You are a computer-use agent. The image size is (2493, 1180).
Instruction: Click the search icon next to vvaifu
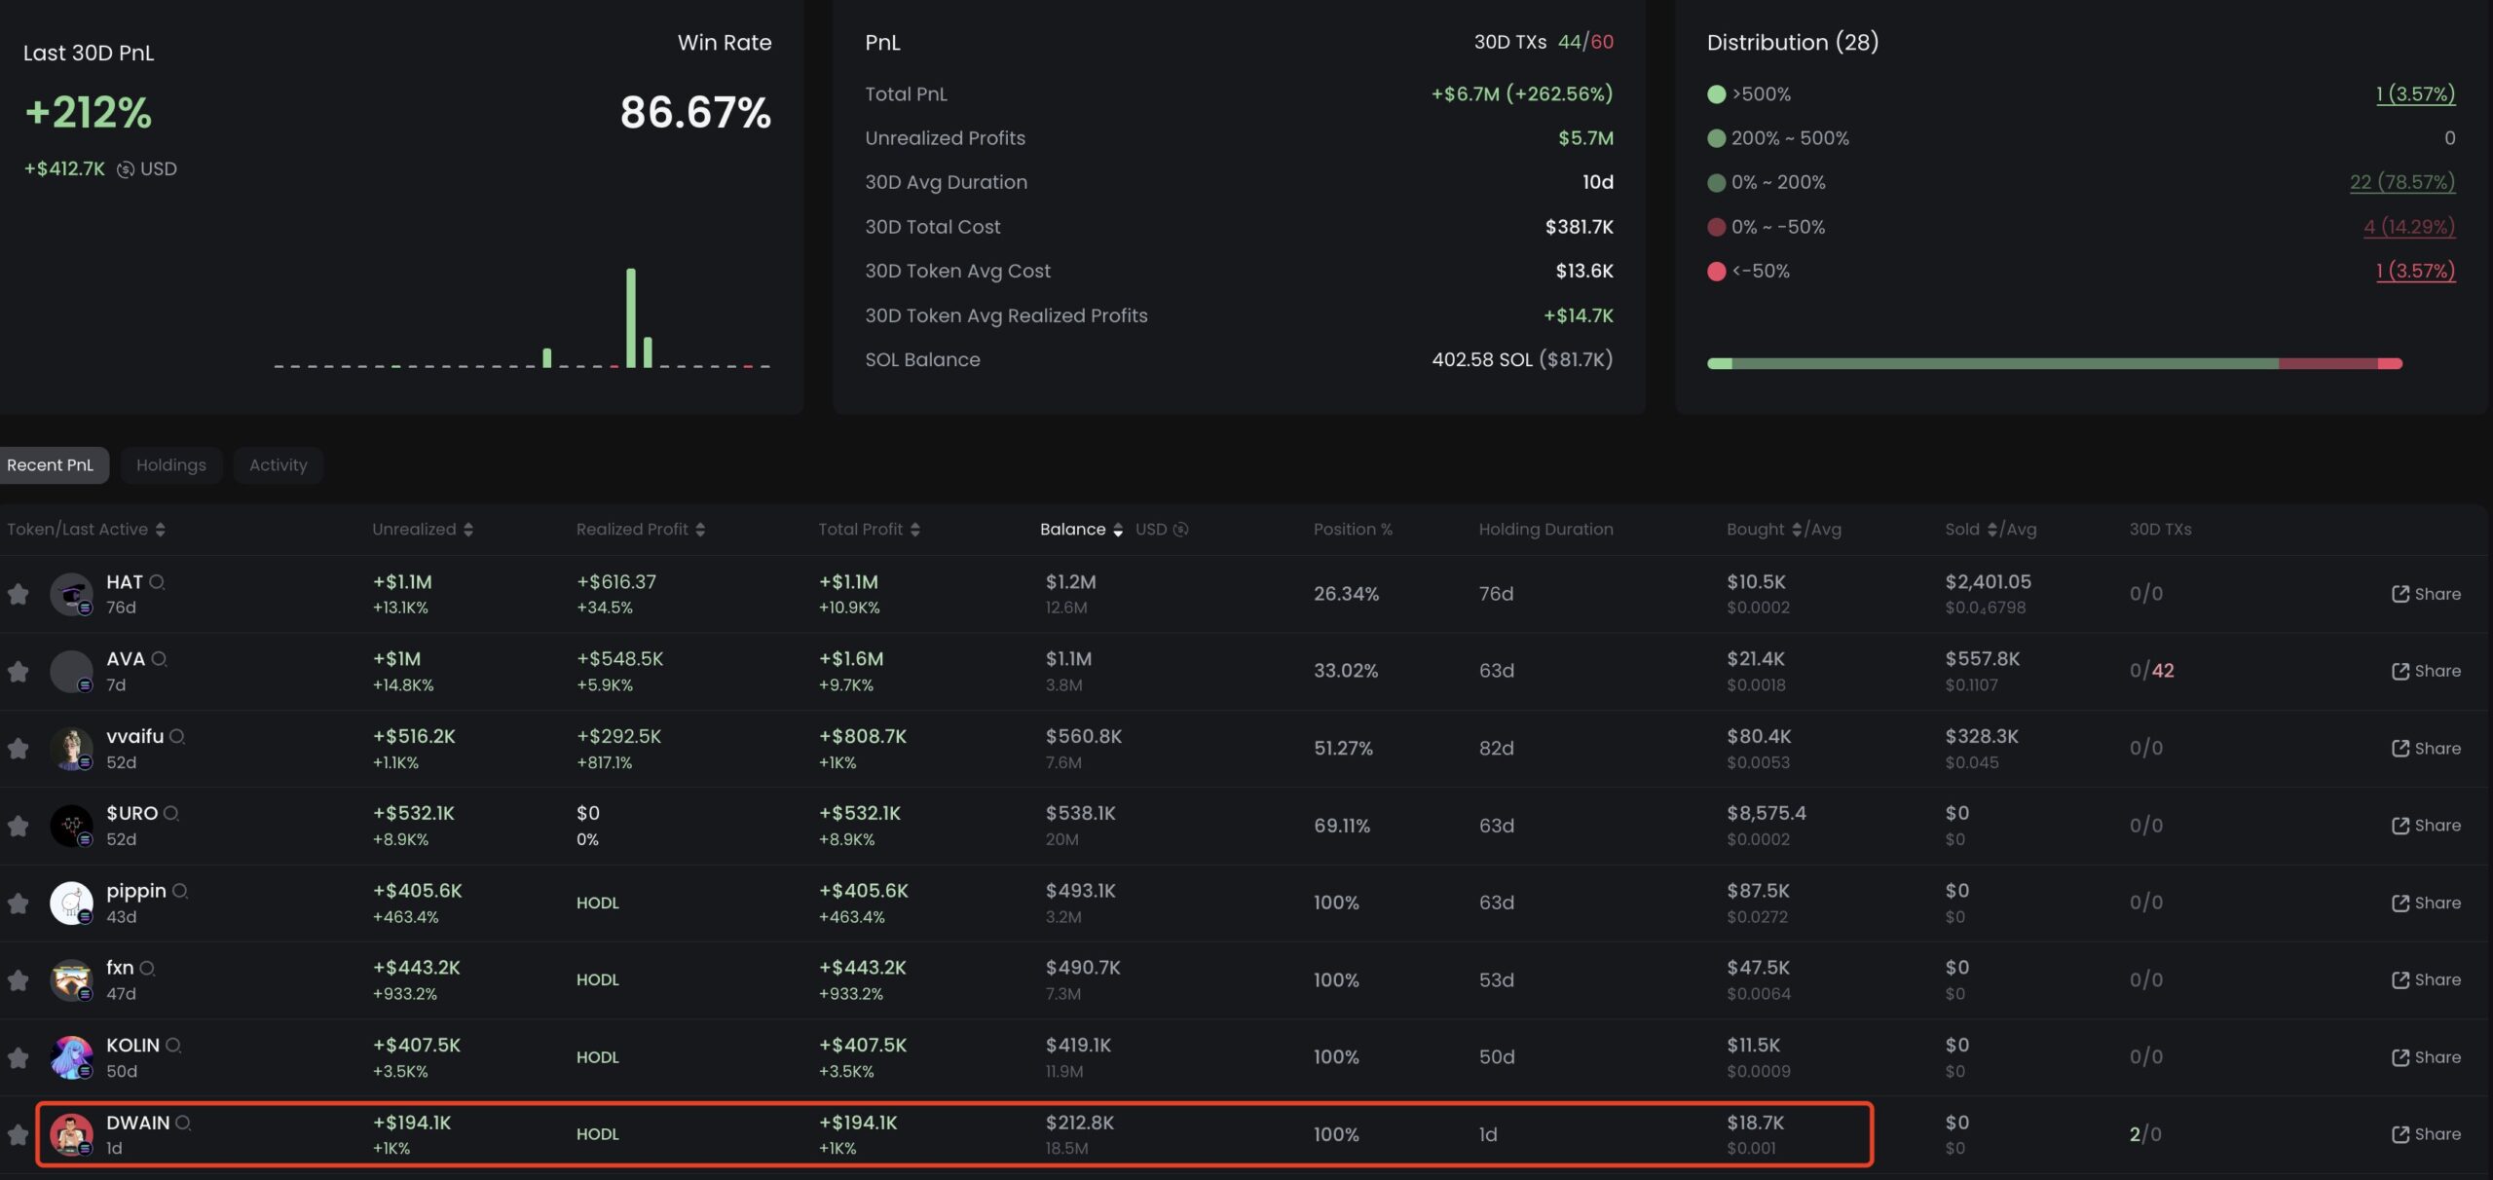[x=177, y=736]
